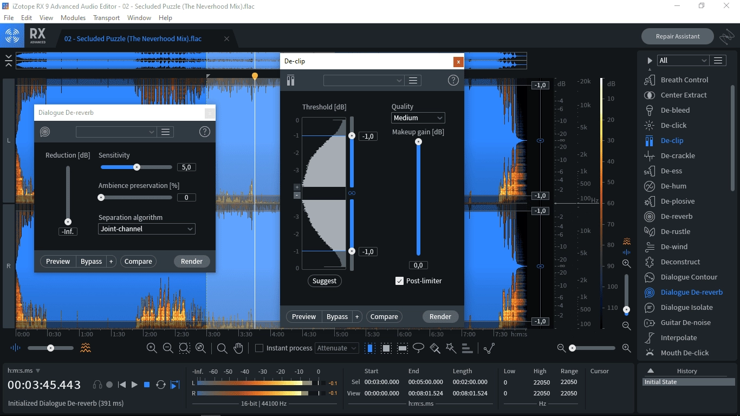Open the File menu
This screenshot has height=416, width=740.
9,17
